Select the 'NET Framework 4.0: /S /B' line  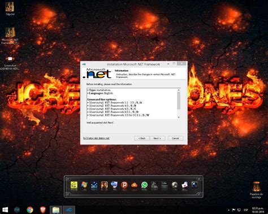click(x=113, y=106)
